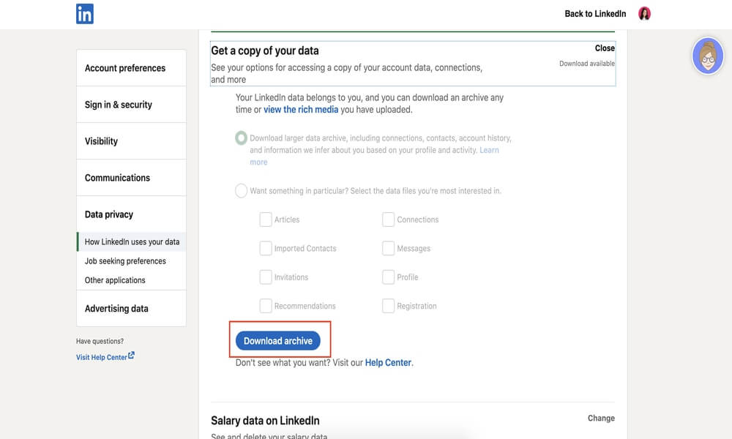Click the Download archive button
The image size is (732, 439).
click(277, 341)
